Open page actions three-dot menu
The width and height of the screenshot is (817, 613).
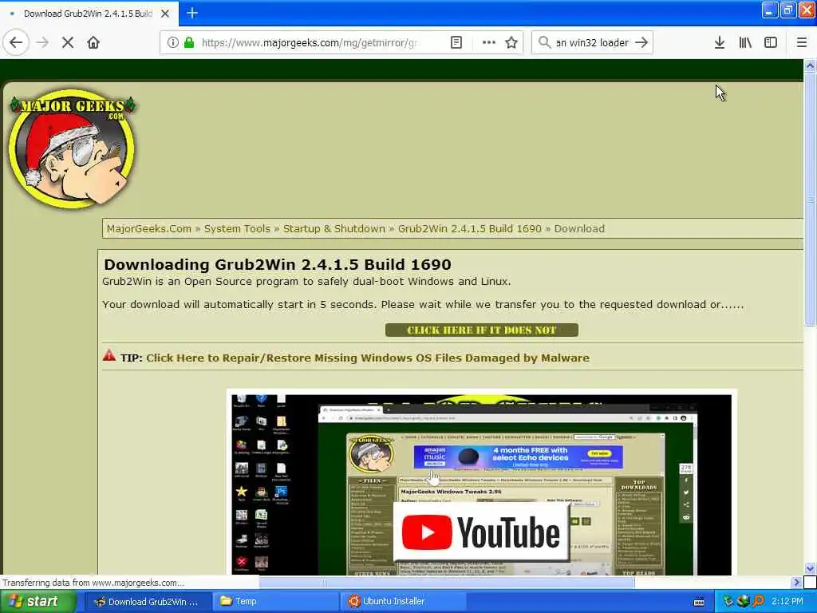click(489, 43)
